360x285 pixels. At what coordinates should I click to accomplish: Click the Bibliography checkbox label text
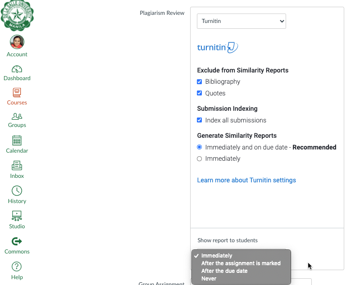click(223, 81)
